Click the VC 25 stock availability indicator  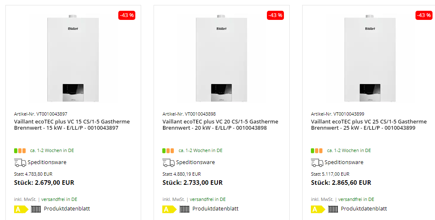coord(317,151)
